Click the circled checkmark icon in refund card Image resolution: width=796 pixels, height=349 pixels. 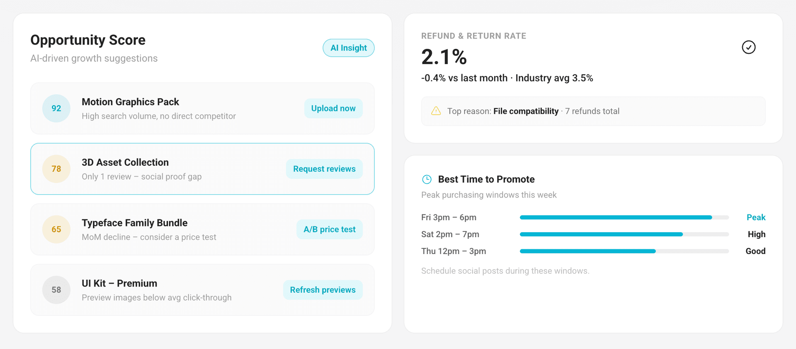[x=748, y=47]
